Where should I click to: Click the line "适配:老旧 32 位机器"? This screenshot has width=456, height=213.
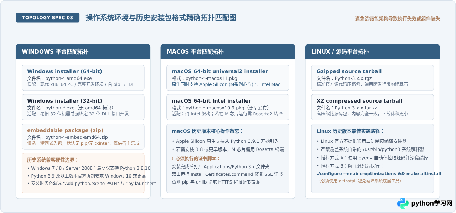[x=78, y=114]
